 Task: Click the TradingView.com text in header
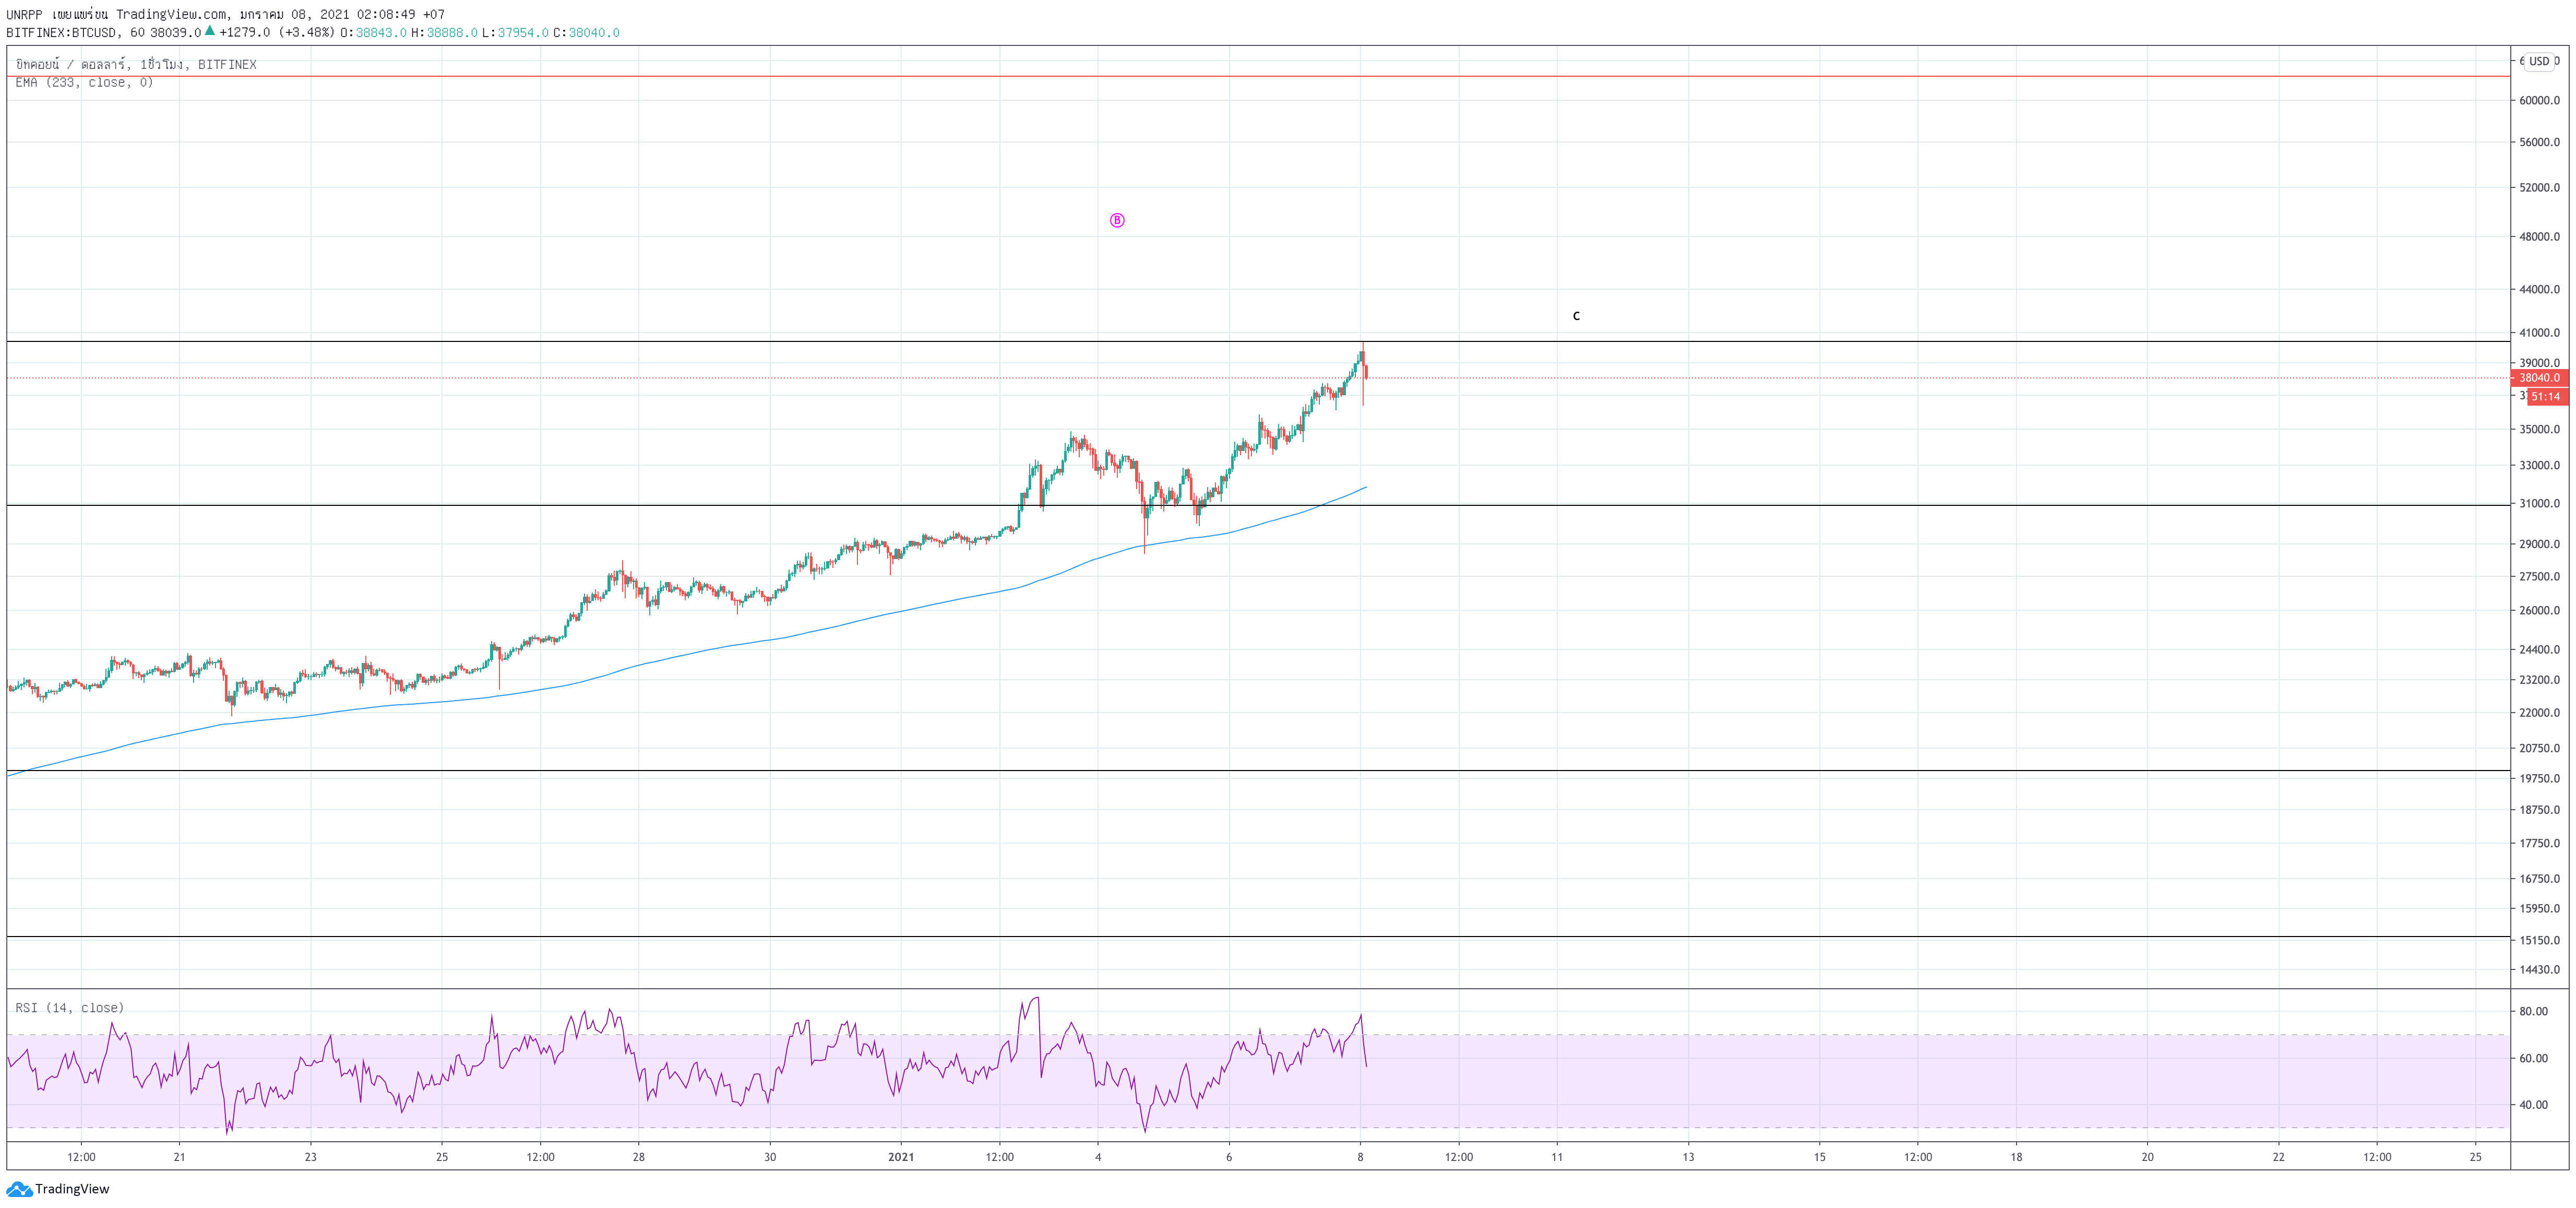(x=171, y=14)
